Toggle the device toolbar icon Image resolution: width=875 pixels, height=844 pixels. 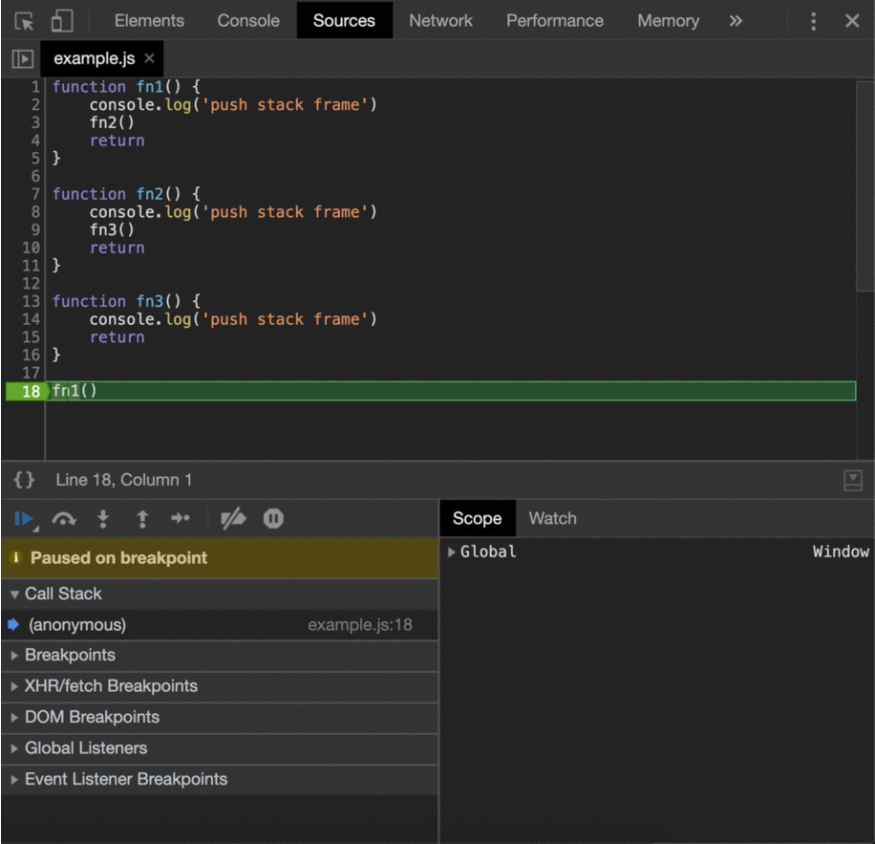62,21
